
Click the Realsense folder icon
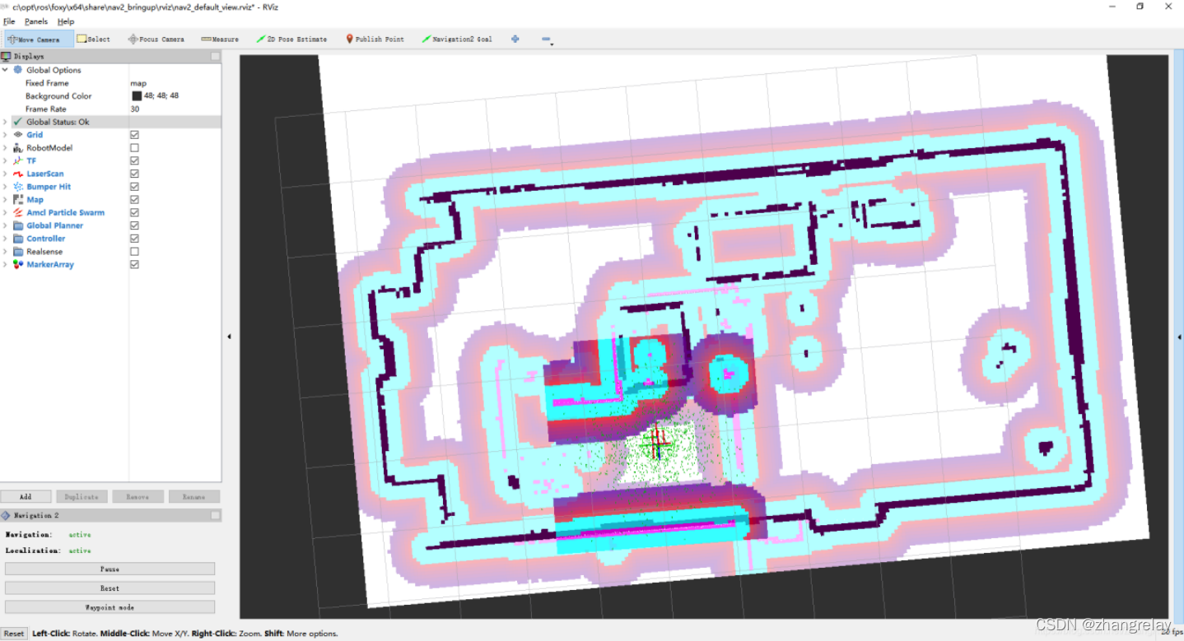(18, 252)
